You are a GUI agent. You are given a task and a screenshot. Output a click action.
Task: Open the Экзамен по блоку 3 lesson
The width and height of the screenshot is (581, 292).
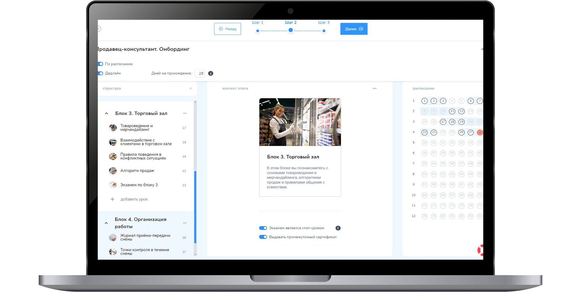(x=139, y=185)
